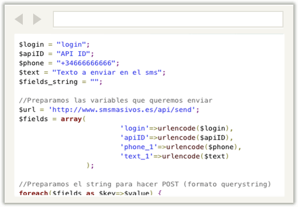Select the array keyword in $fields line
298x207 pixels.
(71, 119)
